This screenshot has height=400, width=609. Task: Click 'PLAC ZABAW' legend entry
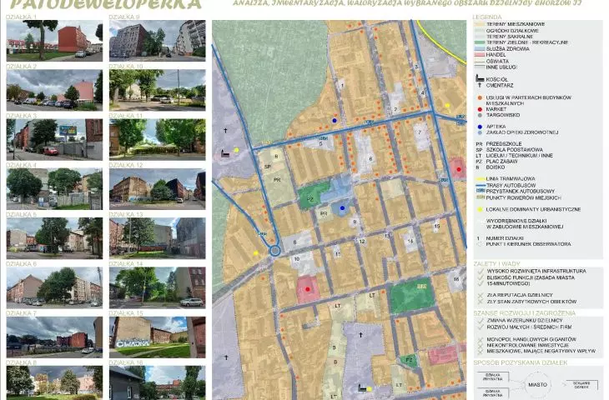click(501, 162)
